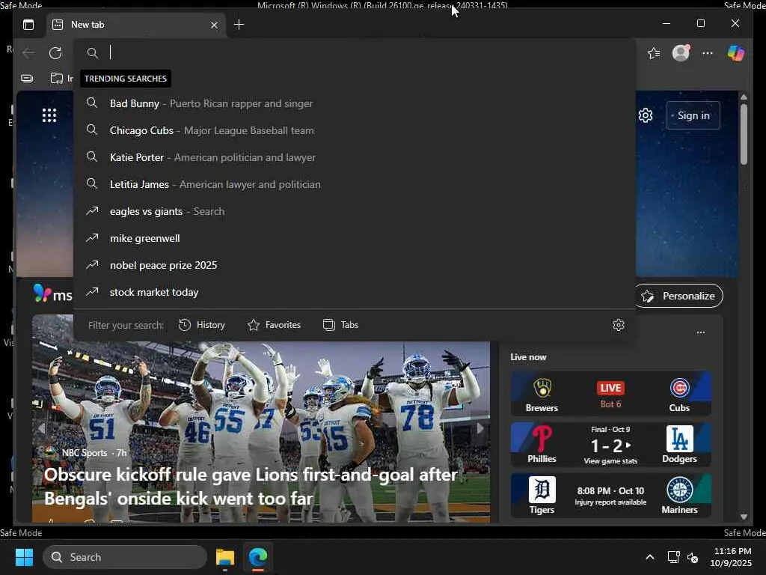Screen dimensions: 766x575
Task: Open the clock showing 11:16 PM
Action: click(732, 557)
